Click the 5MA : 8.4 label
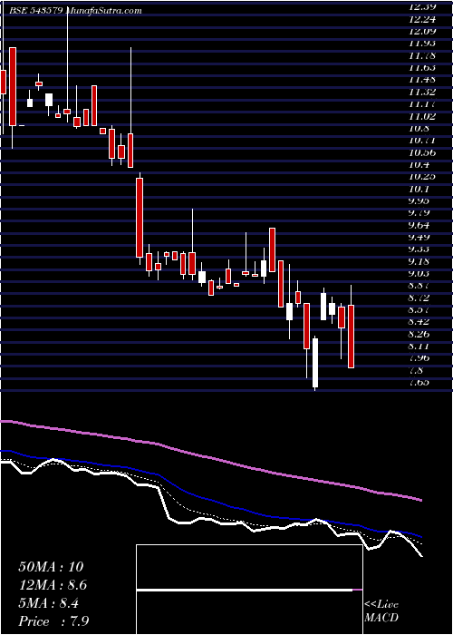453x635 pixels. coord(49,603)
